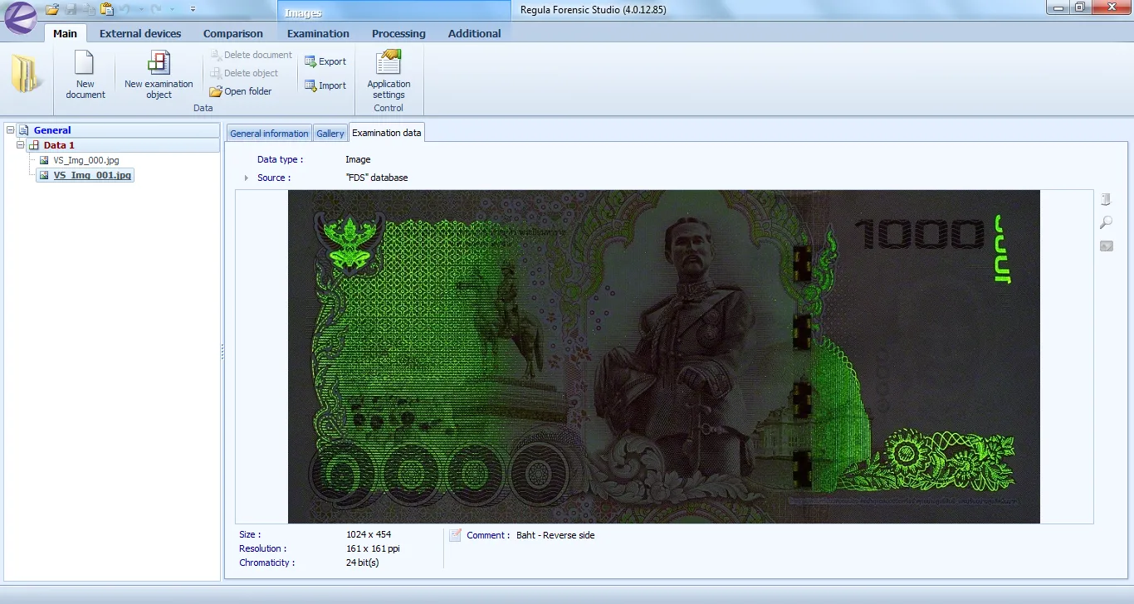Collapse the Data 1 tree node

point(21,145)
